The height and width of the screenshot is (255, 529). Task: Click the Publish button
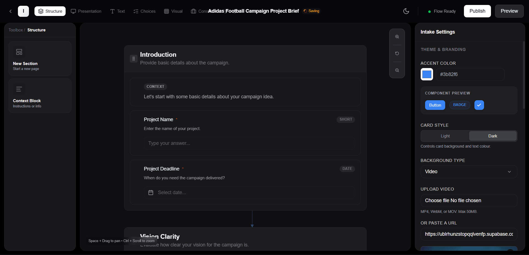coord(477,11)
